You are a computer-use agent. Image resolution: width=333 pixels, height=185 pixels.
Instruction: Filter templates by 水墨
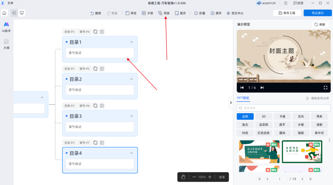pyautogui.click(x=301, y=125)
